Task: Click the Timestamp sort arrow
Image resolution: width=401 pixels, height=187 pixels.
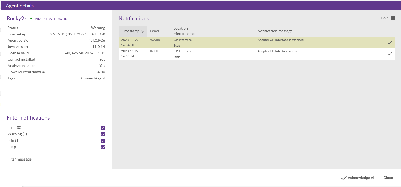Action: pos(143,31)
